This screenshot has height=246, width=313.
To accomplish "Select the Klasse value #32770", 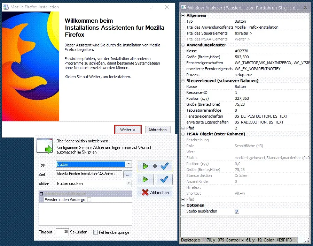I will tap(241, 51).
